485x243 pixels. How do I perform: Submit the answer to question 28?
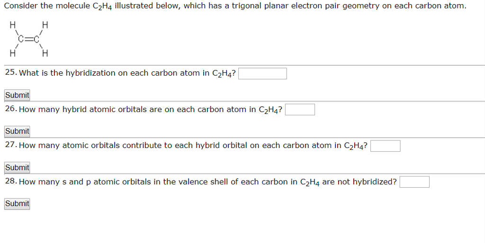tap(17, 204)
